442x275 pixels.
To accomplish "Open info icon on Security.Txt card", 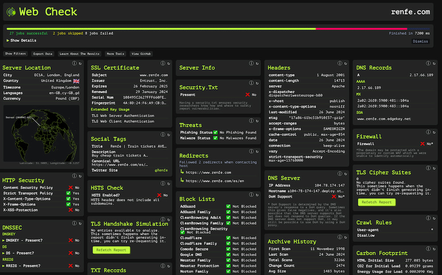I will click(251, 83).
